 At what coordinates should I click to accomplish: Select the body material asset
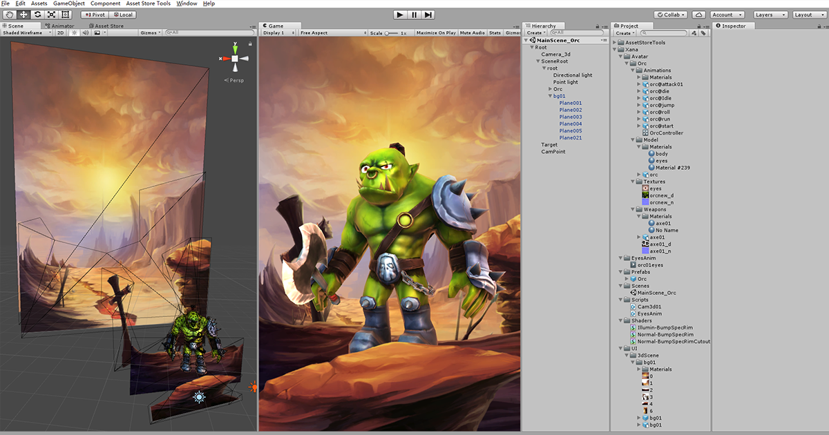(657, 154)
